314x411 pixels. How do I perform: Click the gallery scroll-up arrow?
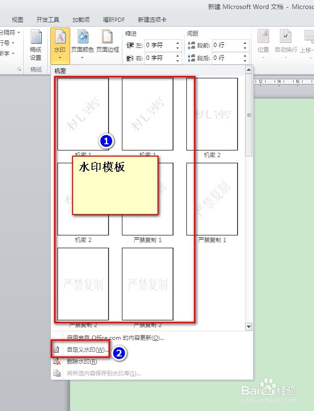pos(249,70)
